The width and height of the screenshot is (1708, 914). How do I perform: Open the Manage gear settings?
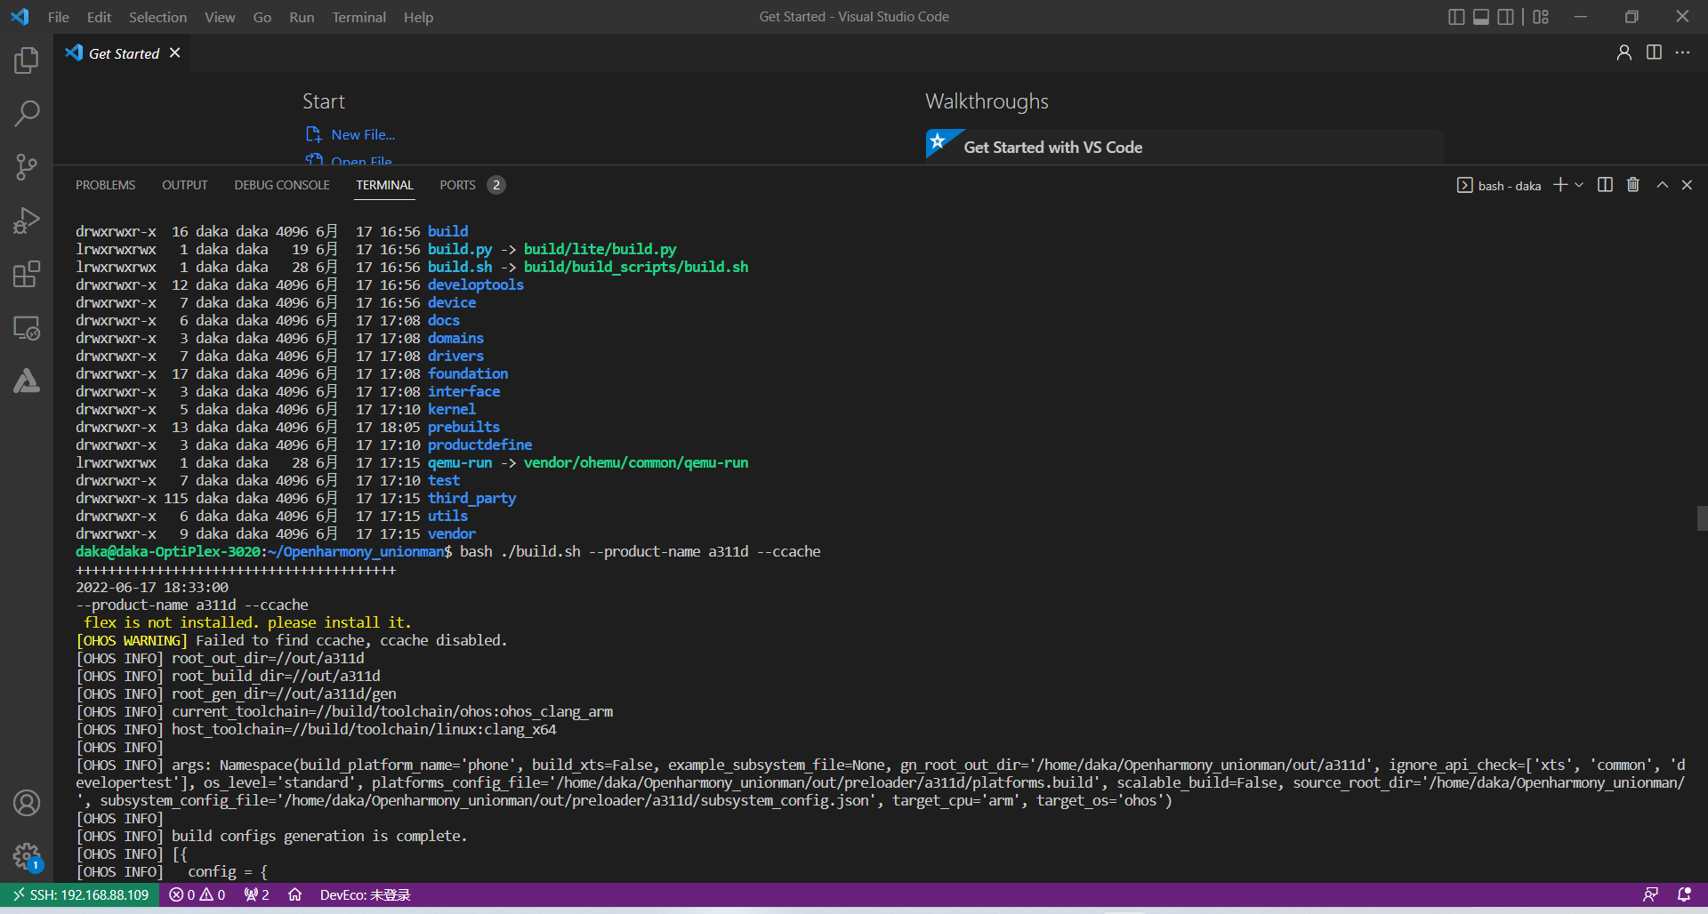coord(27,856)
